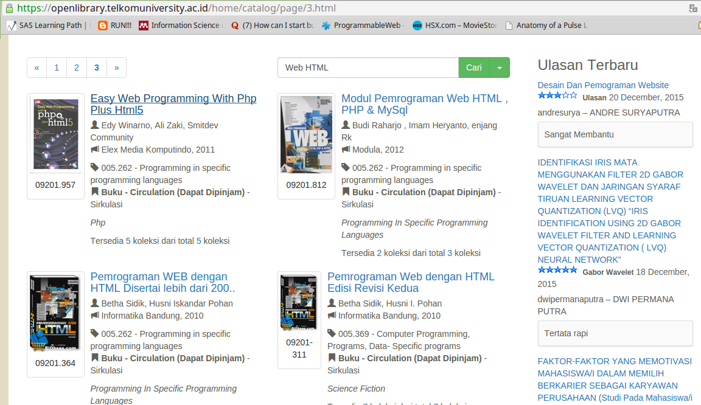
Task: Click book cover above code 09201.364
Action: pos(55,312)
